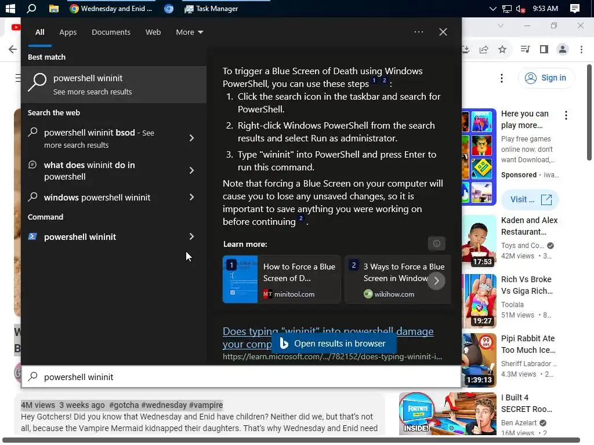This screenshot has height=445, width=594.
Task: Open the sponsored ad's three-dot options
Action: click(x=566, y=115)
